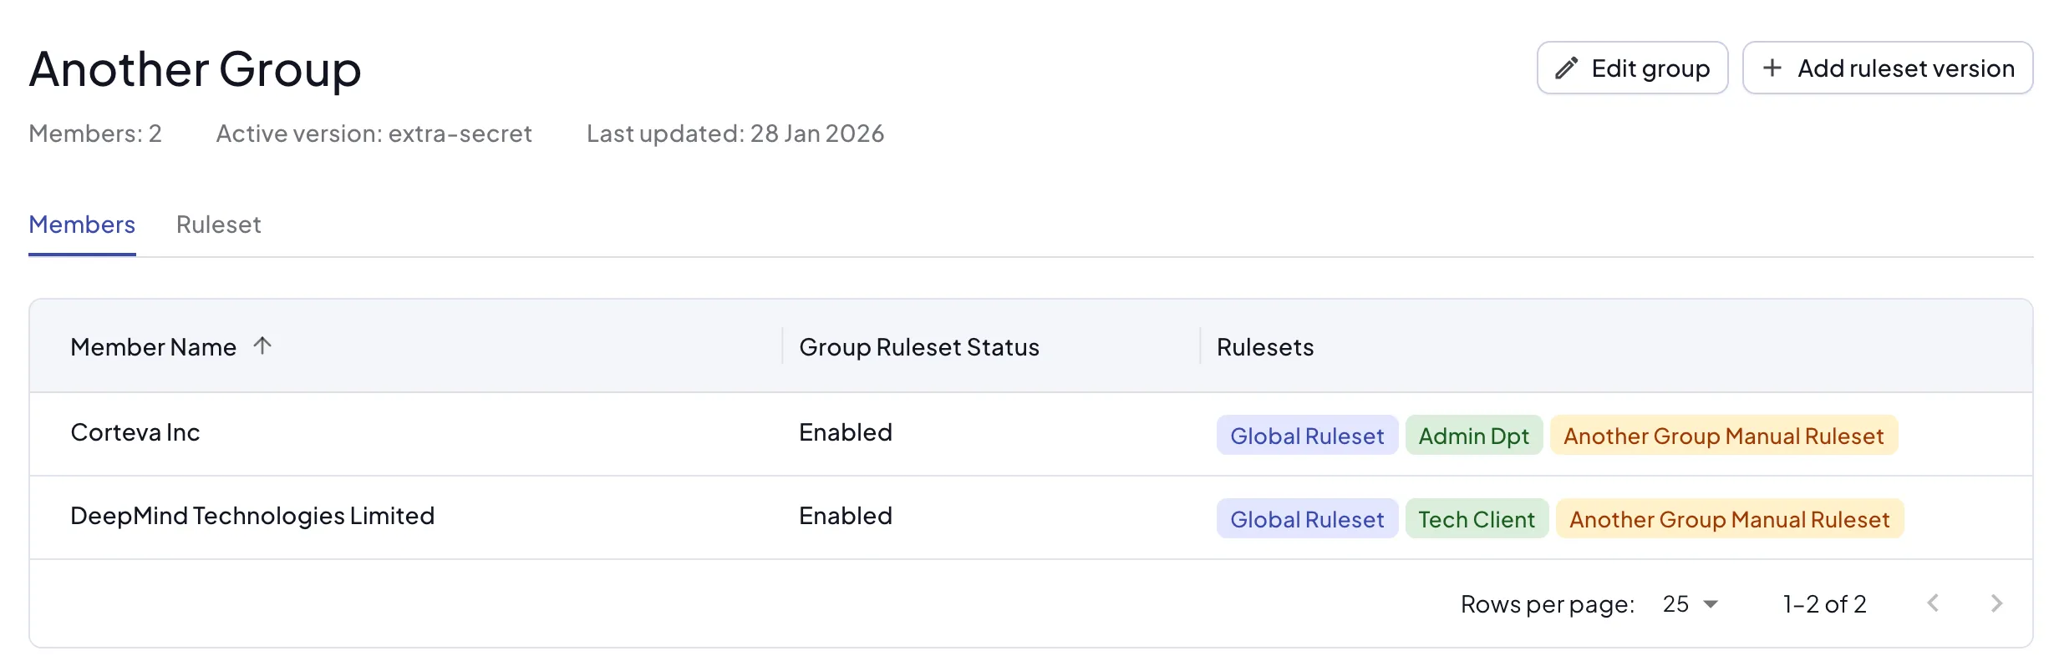
Task: Select the Members tab
Action: pos(82,225)
